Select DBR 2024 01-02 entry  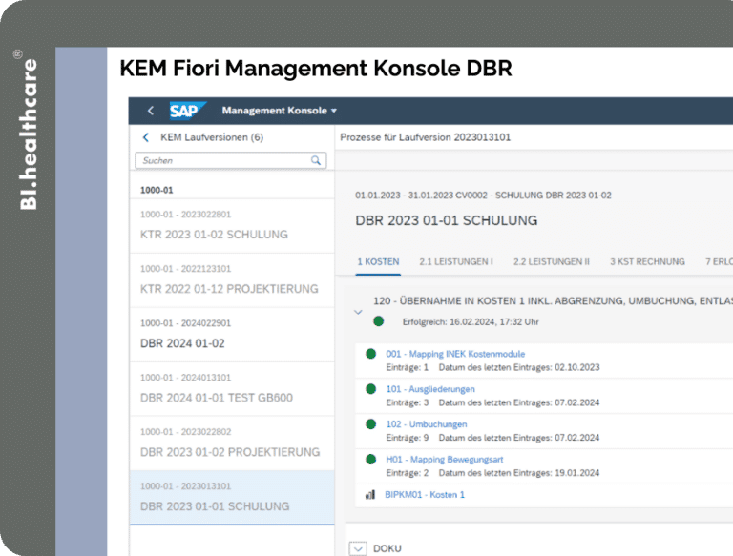[x=232, y=335]
